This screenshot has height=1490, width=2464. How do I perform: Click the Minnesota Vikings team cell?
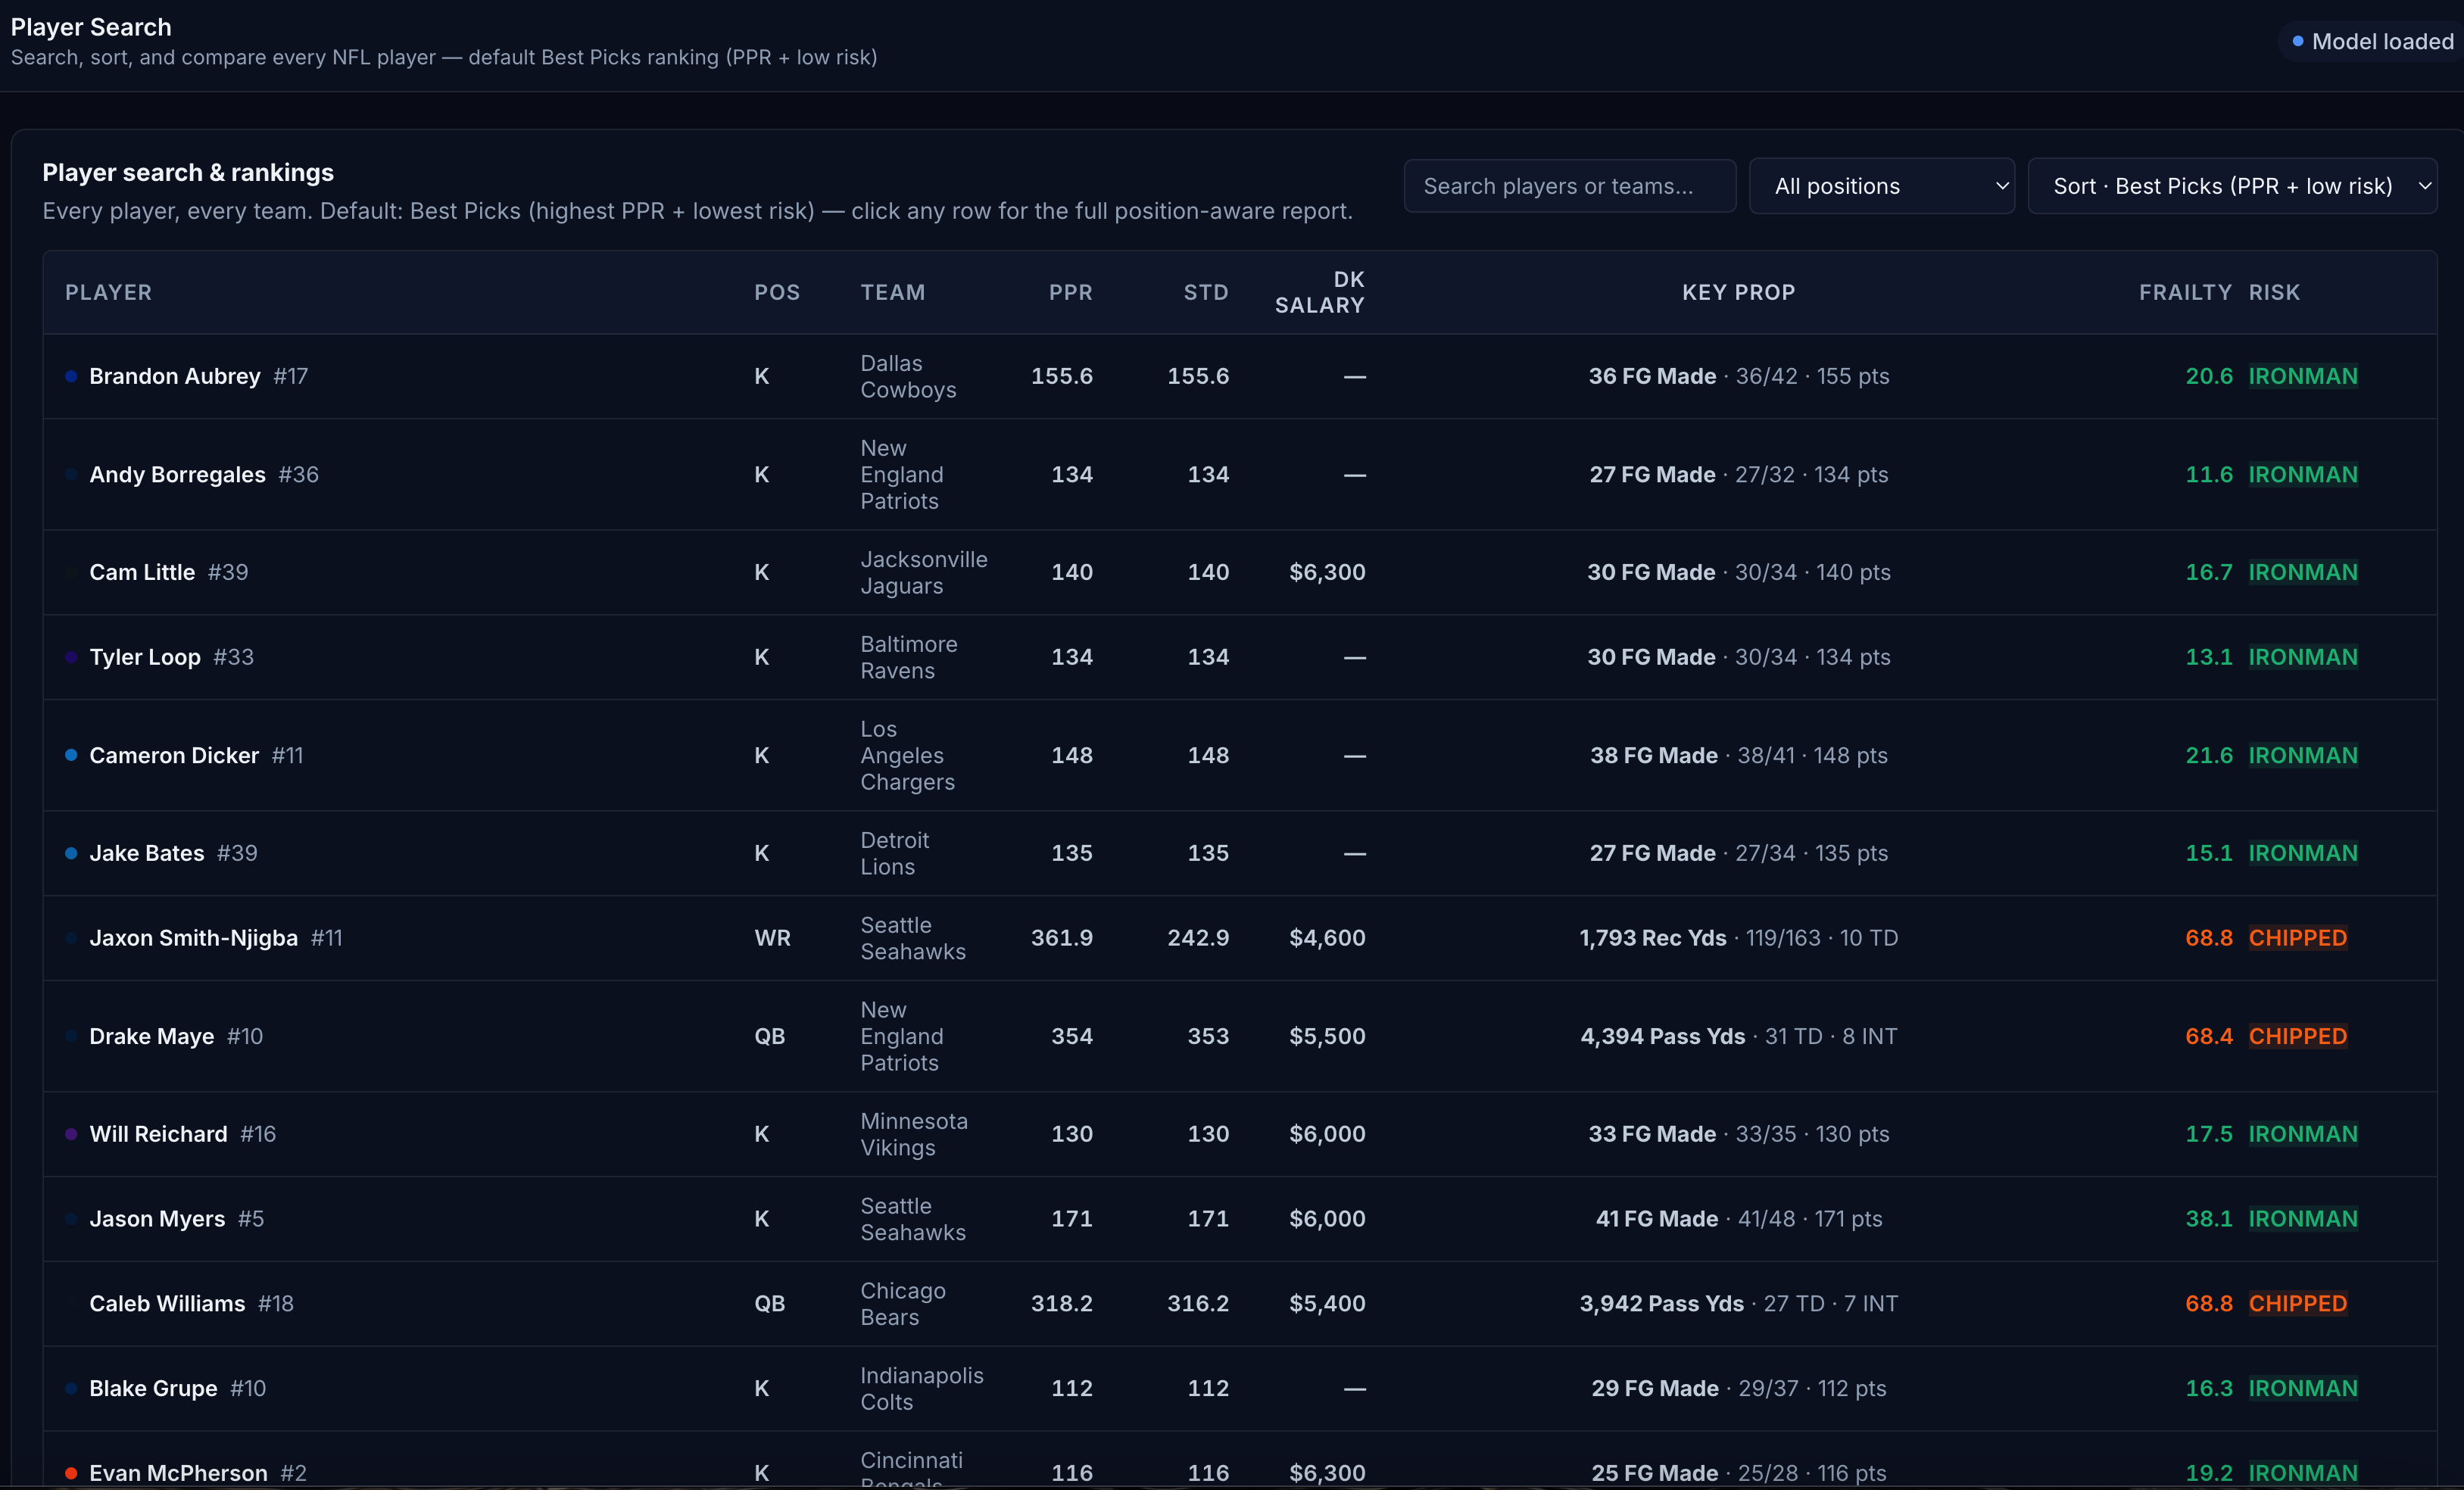click(914, 1134)
